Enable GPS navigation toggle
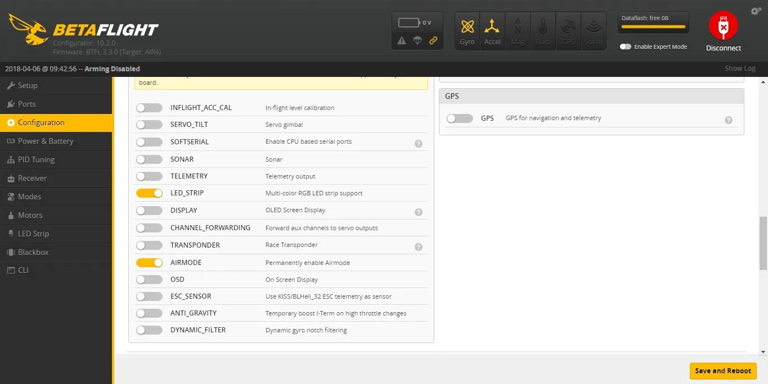Screen dimensions: 768x384 pos(460,118)
